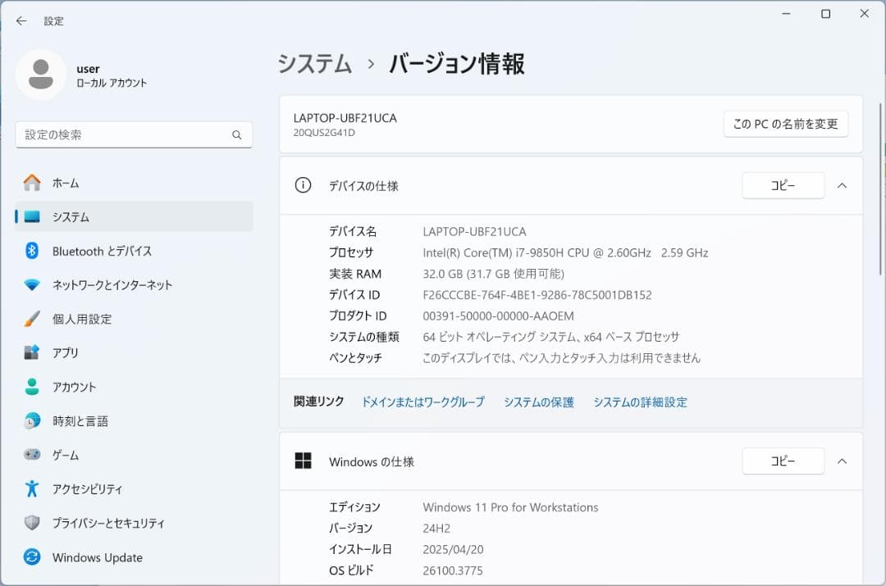Image resolution: width=886 pixels, height=586 pixels.
Task: Go to プライバシーとセキュリティ settings
Action: point(108,523)
